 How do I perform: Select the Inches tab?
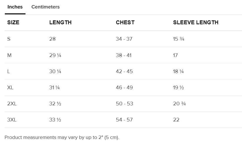point(15,7)
